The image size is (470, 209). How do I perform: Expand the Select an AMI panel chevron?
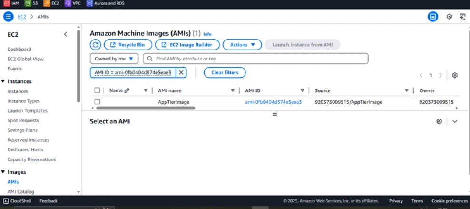tap(455, 121)
